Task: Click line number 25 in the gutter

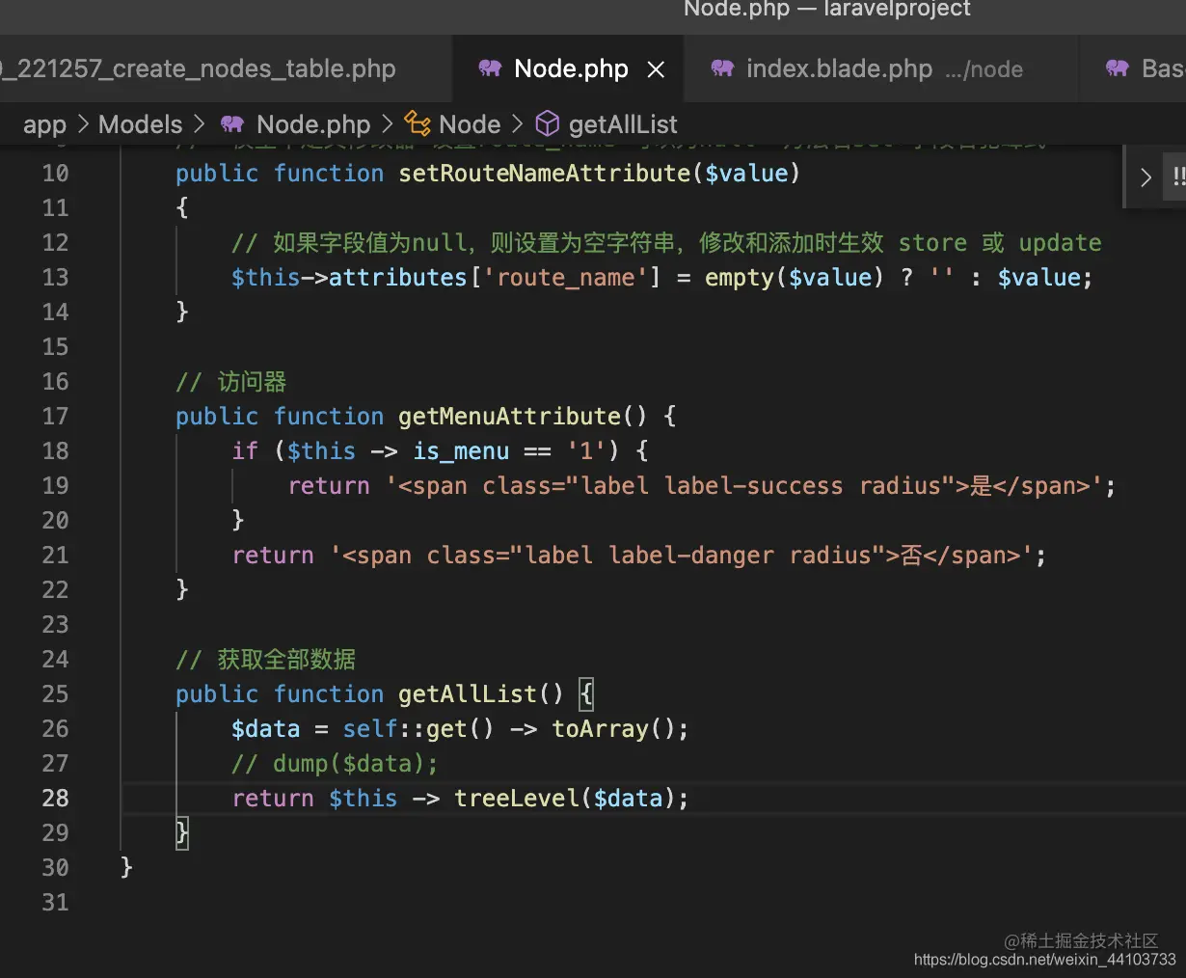Action: (55, 694)
